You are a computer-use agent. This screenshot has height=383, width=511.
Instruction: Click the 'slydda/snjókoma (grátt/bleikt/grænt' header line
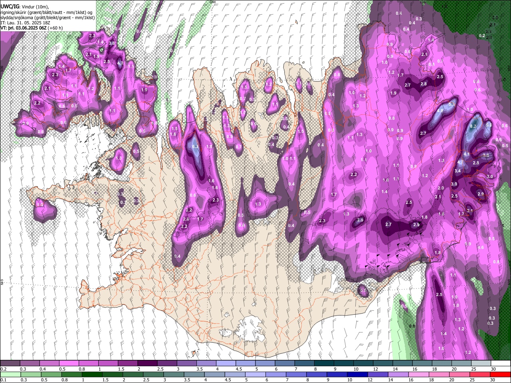click(48, 18)
